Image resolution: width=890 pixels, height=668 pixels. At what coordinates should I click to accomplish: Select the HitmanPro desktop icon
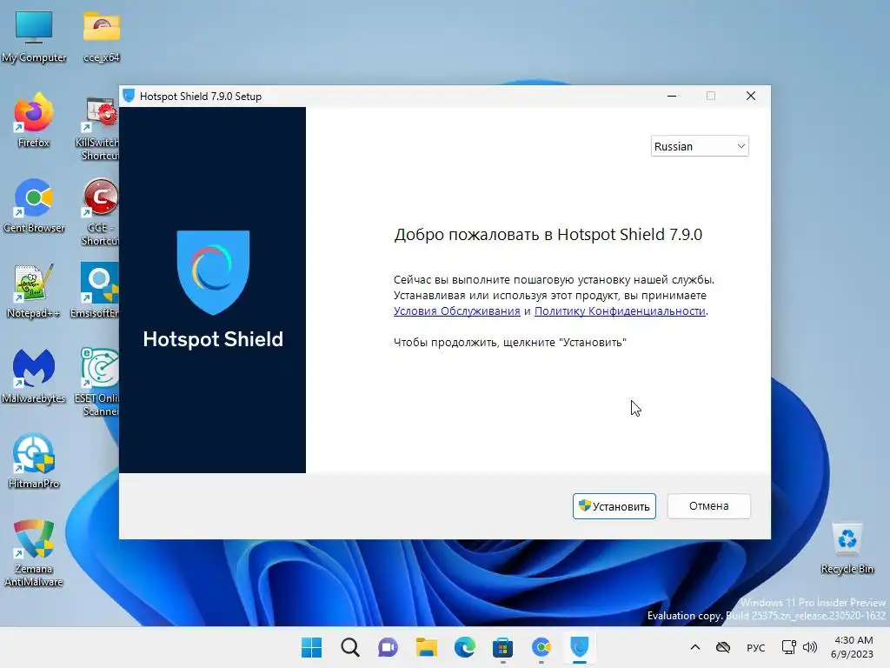tap(34, 462)
